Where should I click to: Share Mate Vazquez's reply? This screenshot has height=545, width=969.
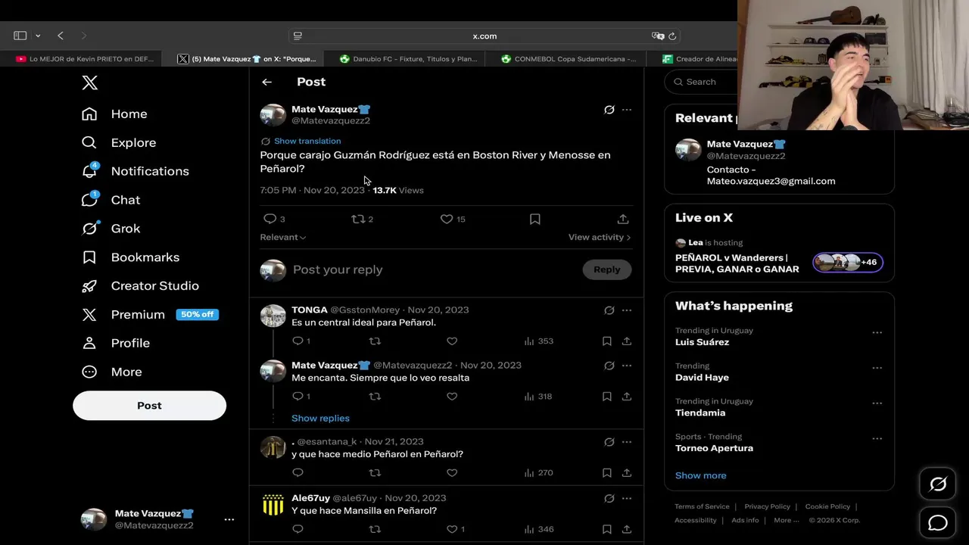pyautogui.click(x=627, y=397)
